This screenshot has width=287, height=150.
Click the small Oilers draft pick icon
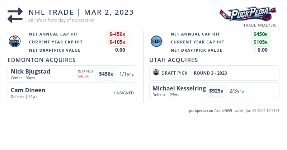click(x=156, y=73)
